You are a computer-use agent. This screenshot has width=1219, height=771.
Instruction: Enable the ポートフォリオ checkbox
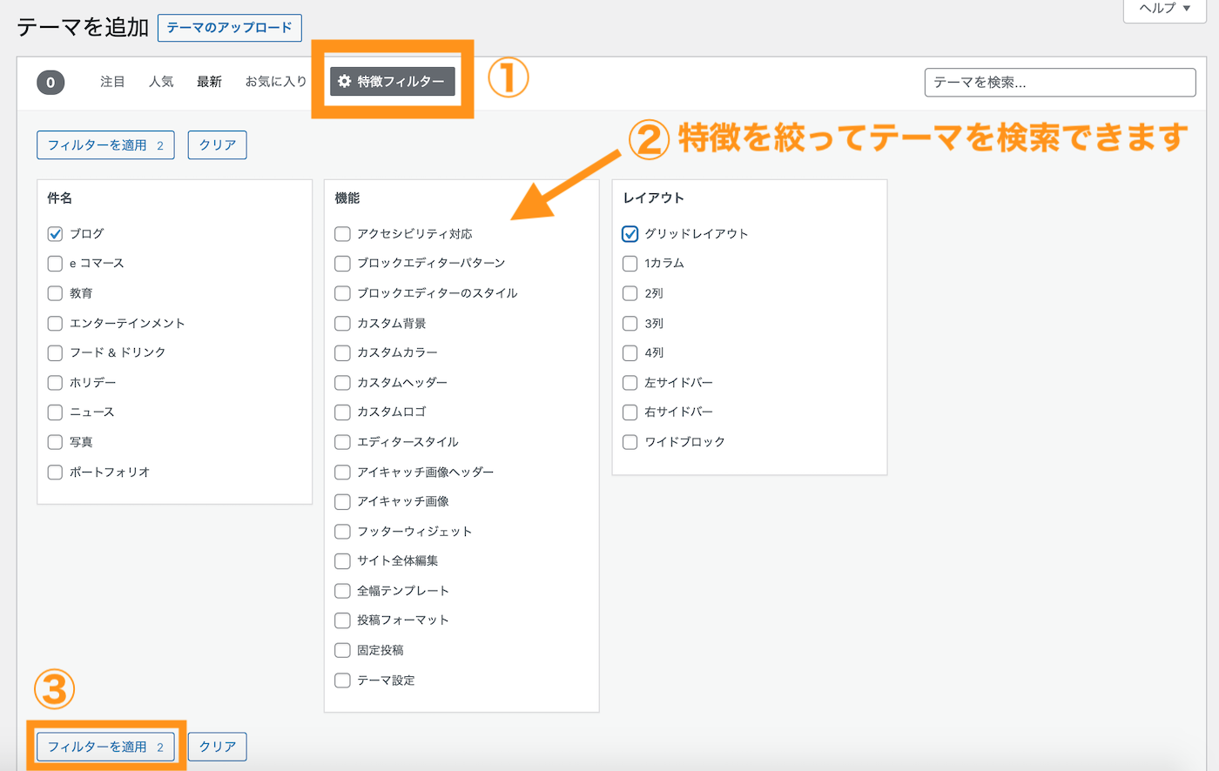click(55, 473)
